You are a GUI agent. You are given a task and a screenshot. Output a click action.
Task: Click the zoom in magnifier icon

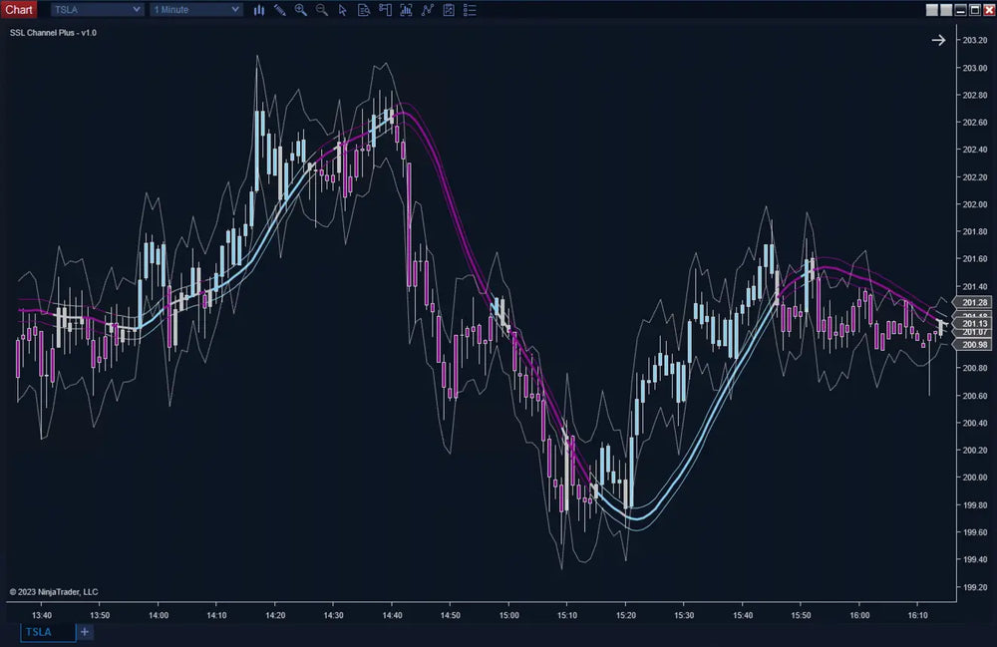[x=300, y=10]
